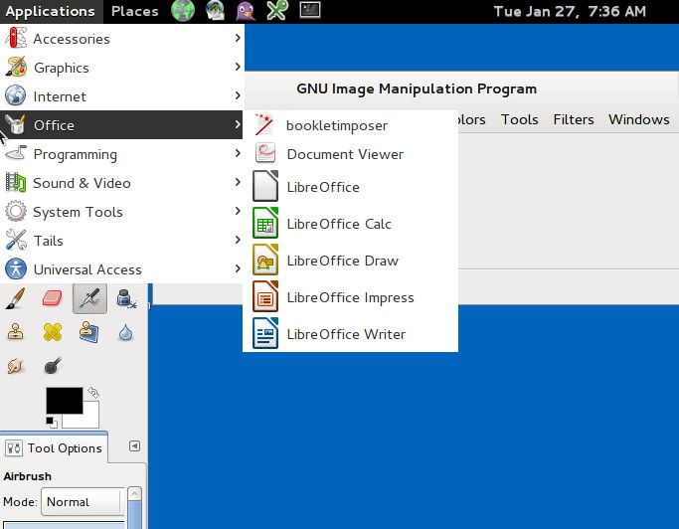Launch bookletimposer from Office menu
679x529 pixels.
(350, 125)
